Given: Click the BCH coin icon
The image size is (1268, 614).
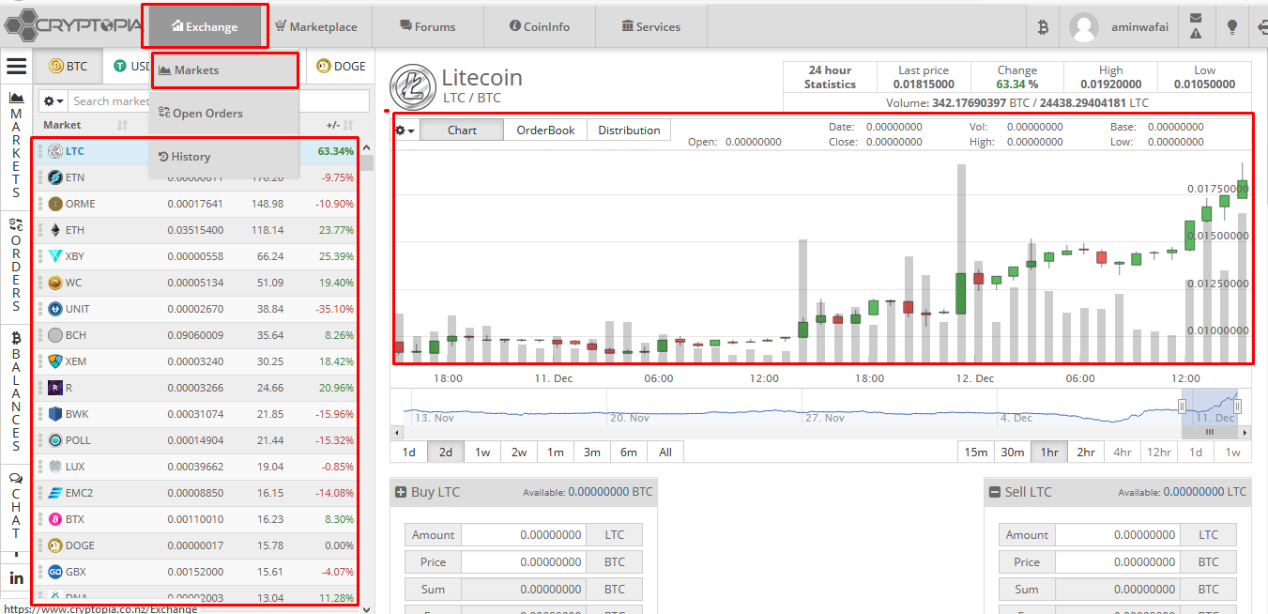Looking at the screenshot, I should pos(54,335).
